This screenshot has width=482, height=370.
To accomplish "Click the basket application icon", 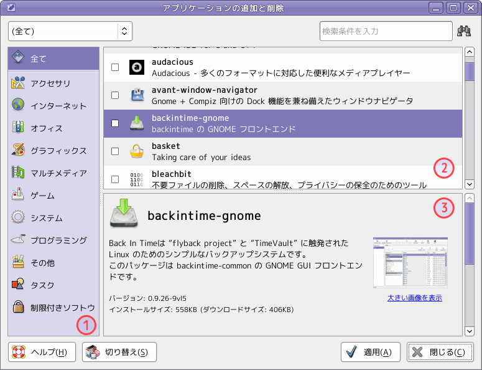I will tap(137, 151).
